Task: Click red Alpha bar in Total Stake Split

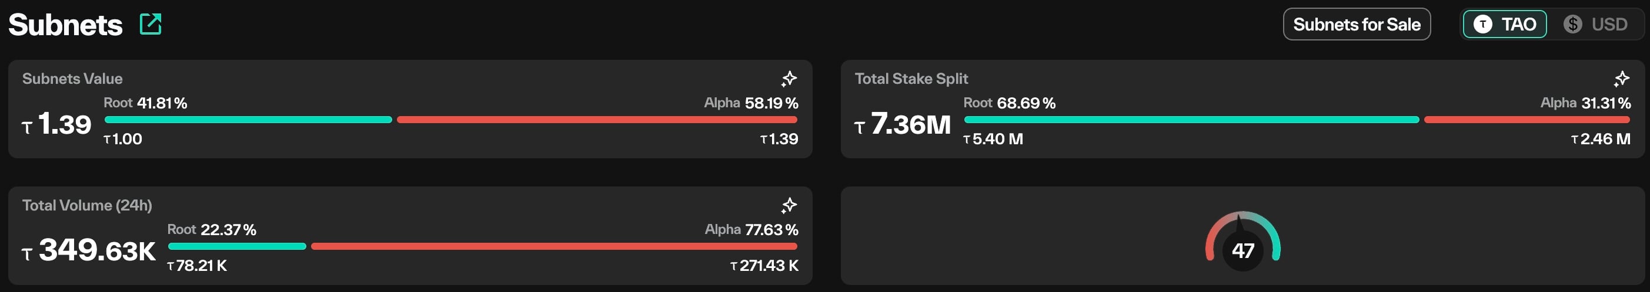Action: pos(1527,120)
